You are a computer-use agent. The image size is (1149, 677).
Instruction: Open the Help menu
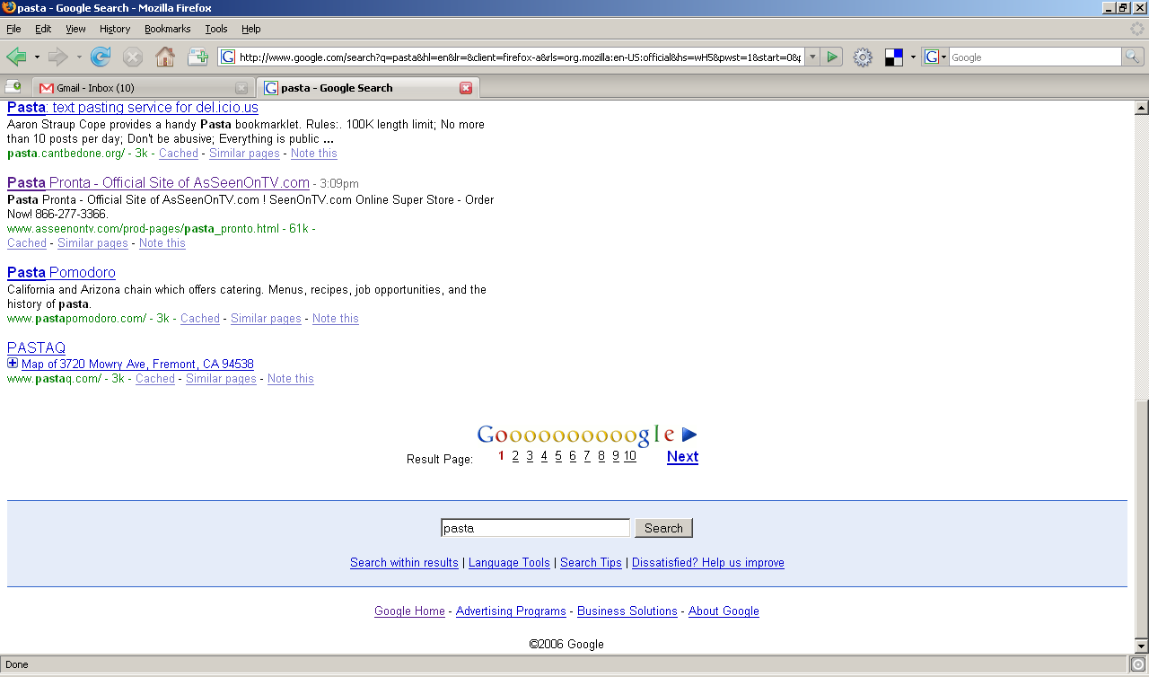[x=251, y=29]
